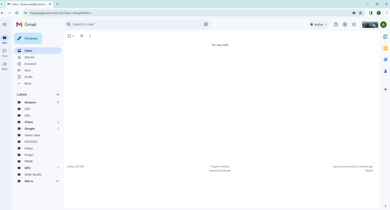Create a new label with plus icon
The height and width of the screenshot is (210, 390).
[x=58, y=94]
